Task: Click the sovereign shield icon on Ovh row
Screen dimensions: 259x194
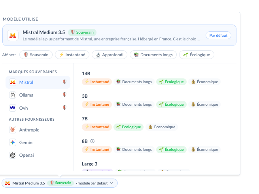Action: (64, 108)
